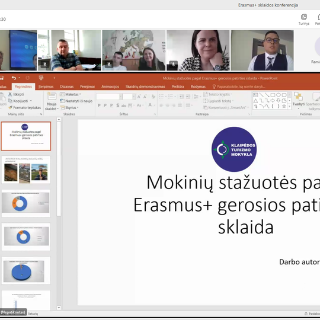Image resolution: width=320 pixels, height=320 pixels.
Task: Toggle bold P formatting button
Action: [99, 105]
